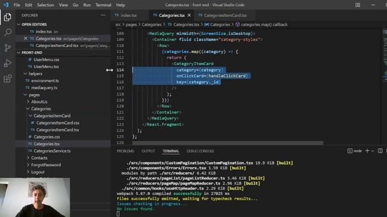Customize layout icon in title bar

(x=357, y=5)
